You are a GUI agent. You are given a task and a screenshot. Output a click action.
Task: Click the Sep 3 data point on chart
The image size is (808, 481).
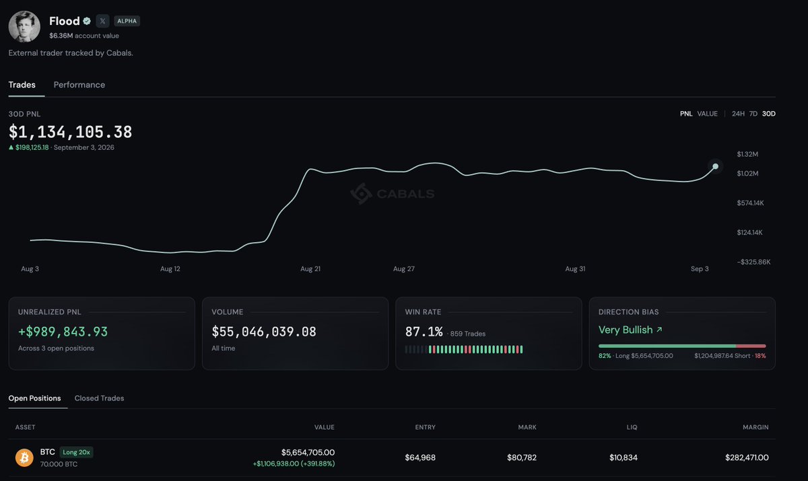coord(715,166)
